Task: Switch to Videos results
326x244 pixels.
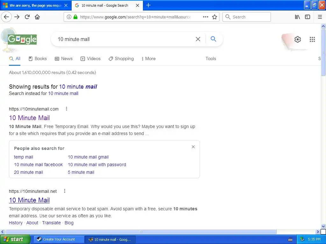Action: [x=90, y=59]
